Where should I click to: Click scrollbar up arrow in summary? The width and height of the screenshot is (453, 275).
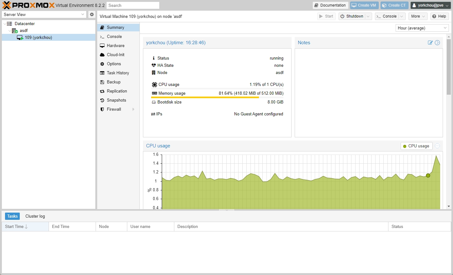click(449, 36)
